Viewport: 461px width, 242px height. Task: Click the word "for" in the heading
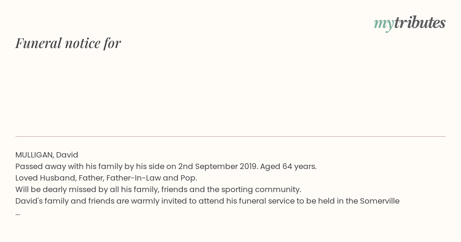(112, 43)
